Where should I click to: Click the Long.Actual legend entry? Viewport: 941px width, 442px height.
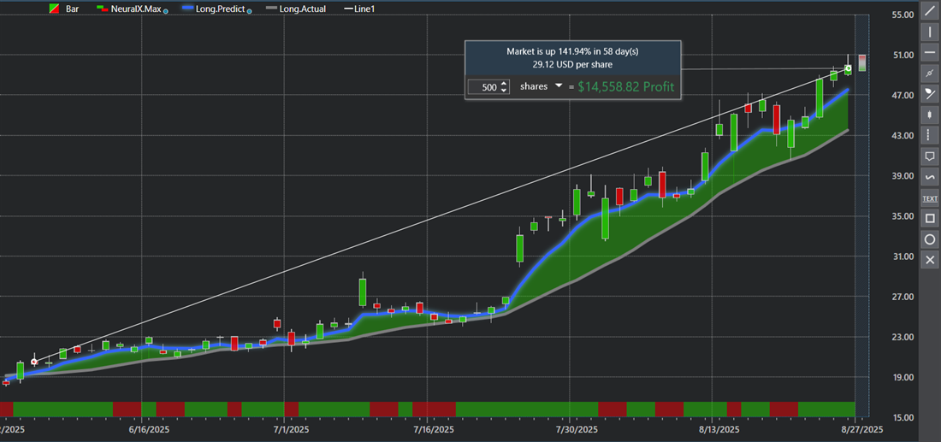click(x=294, y=9)
